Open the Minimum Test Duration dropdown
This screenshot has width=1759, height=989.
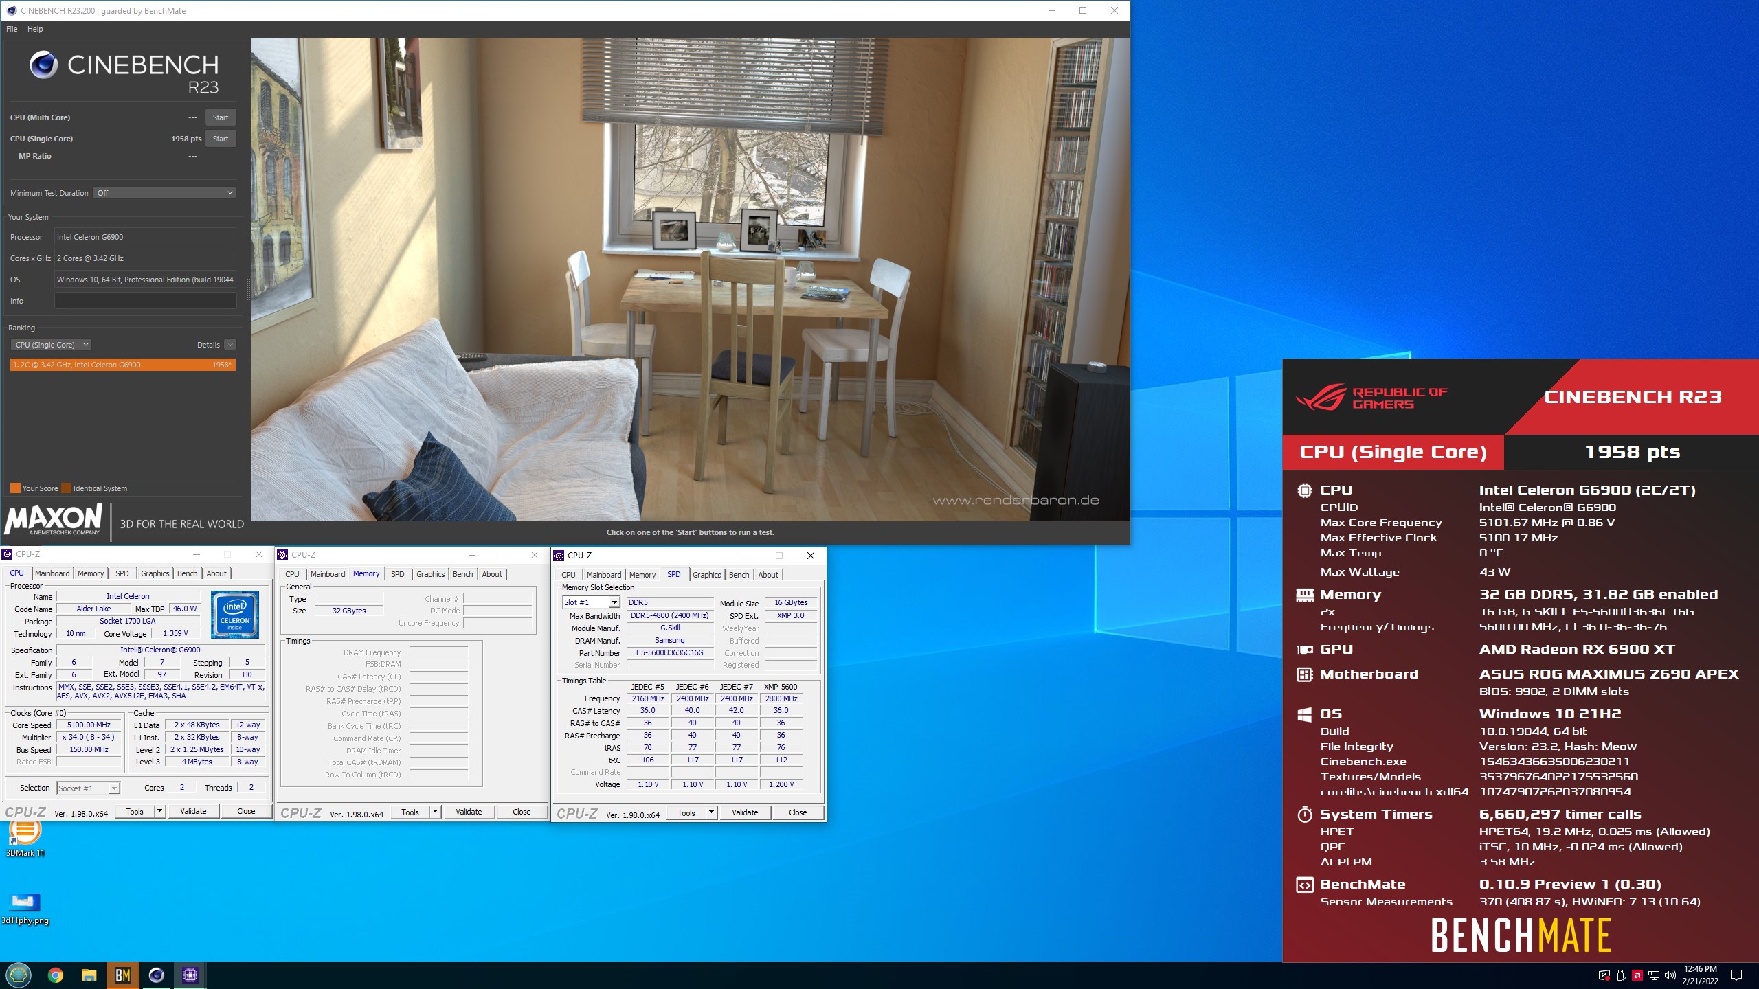pyautogui.click(x=165, y=193)
